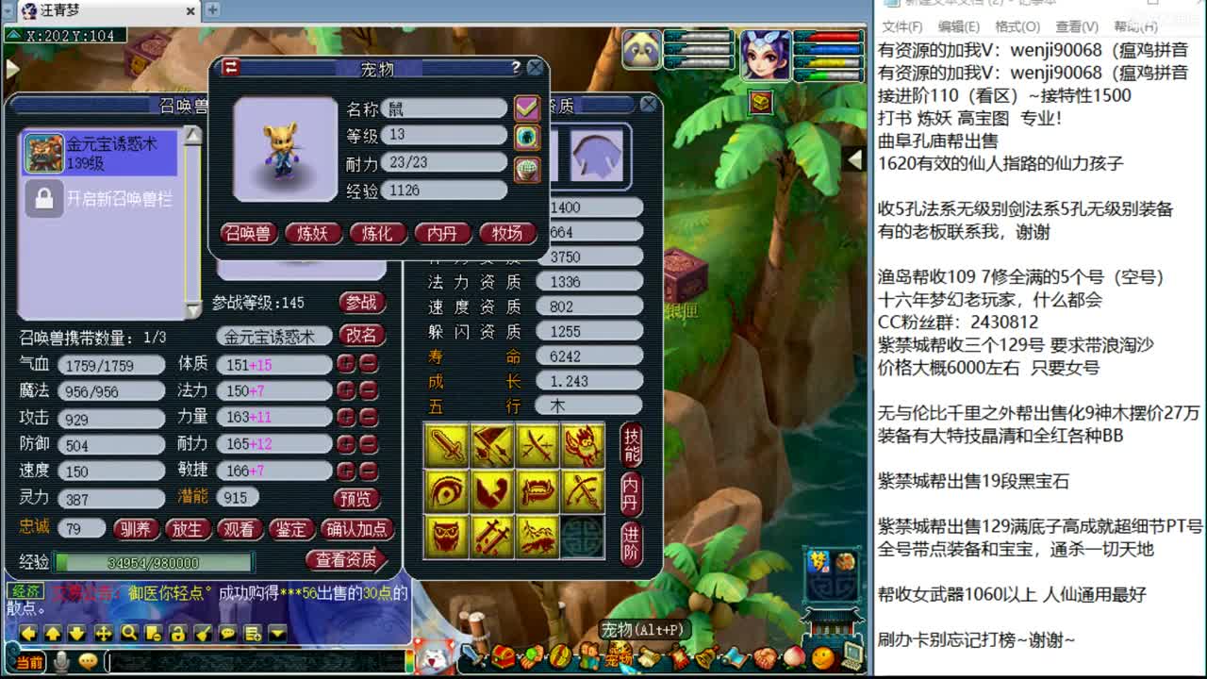The image size is (1207, 679).
Task: Open the pet icon on bottom toolbar
Action: pyautogui.click(x=620, y=656)
